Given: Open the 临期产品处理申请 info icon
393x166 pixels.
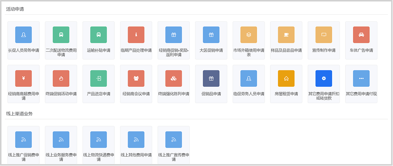Looking at the screenshot, I should 136,35.
